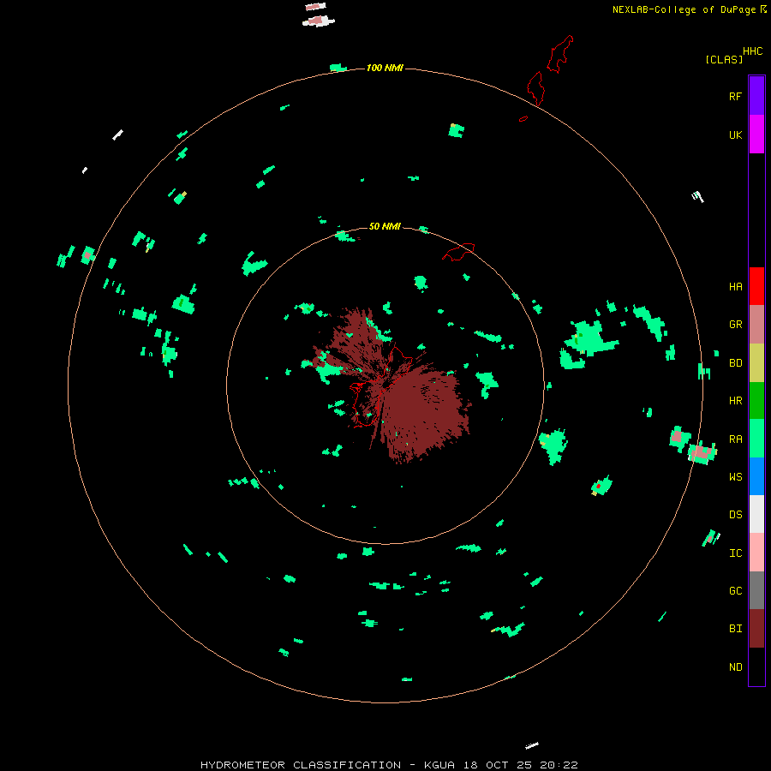Click the RA label text in legend

(x=735, y=439)
